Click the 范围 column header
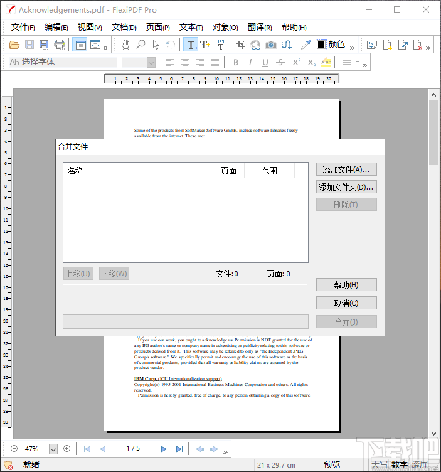Screen dimensions: 441x472 pos(269,171)
